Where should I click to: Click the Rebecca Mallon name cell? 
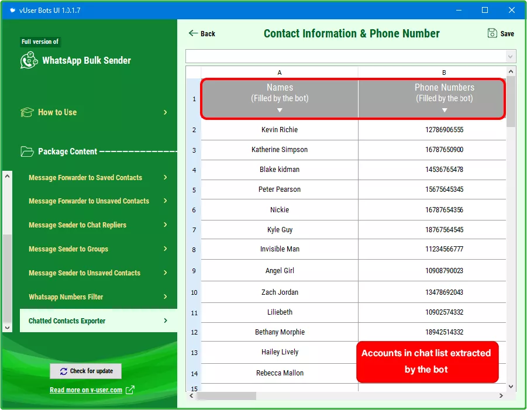tap(280, 373)
